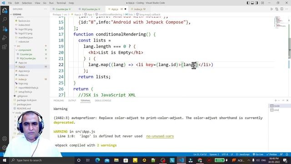This screenshot has width=291, height=164.
Task: Open reportWebVitals.js file
Action: tap(28, 87)
